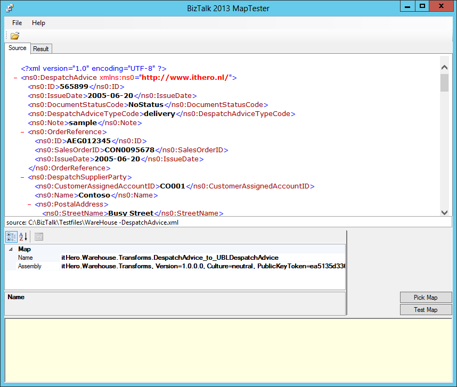The height and width of the screenshot is (387, 457).
Task: Collapse the ns0:DespatchAdvice root node
Action: pos(15,78)
